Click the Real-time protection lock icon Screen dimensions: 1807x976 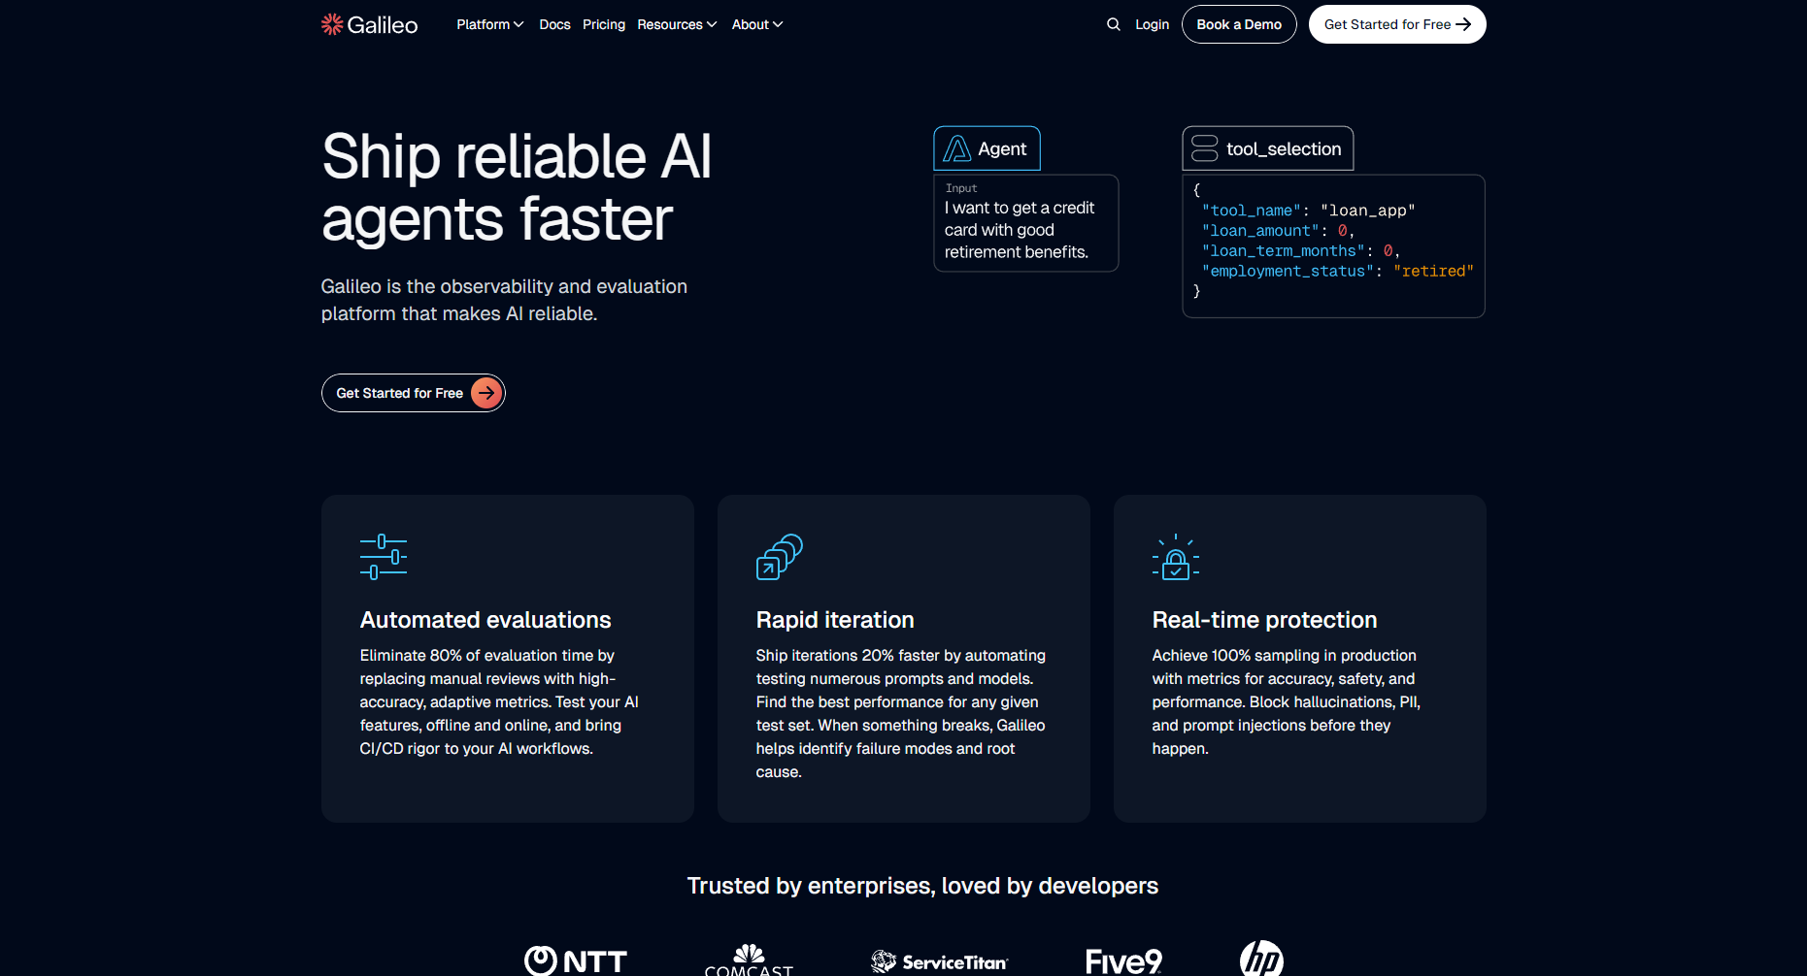(1175, 556)
